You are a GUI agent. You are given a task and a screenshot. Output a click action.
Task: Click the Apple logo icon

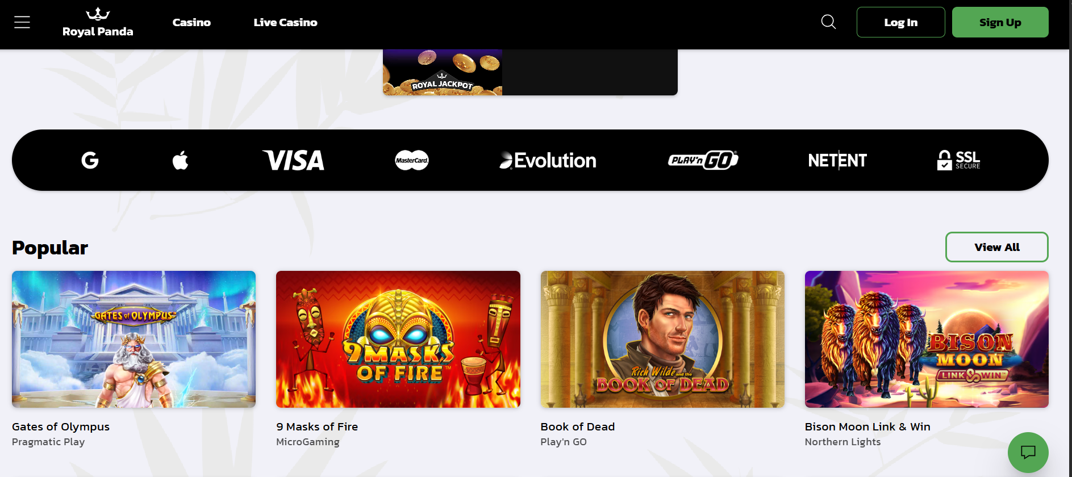(180, 160)
